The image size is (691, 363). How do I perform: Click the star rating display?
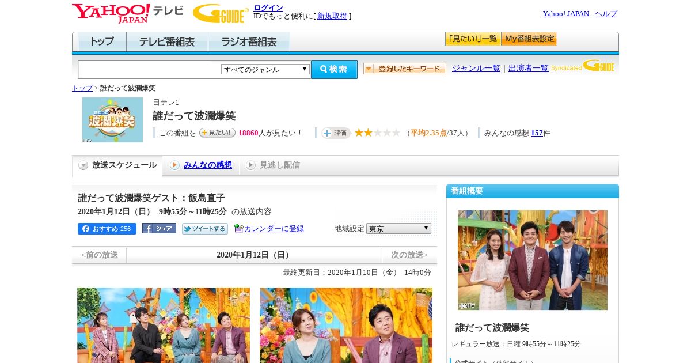377,133
